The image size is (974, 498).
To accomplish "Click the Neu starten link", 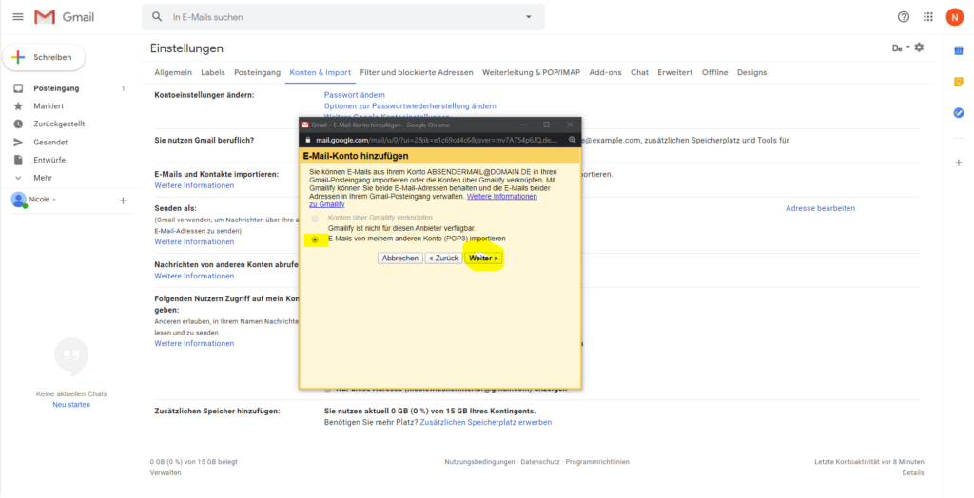I will click(71, 405).
